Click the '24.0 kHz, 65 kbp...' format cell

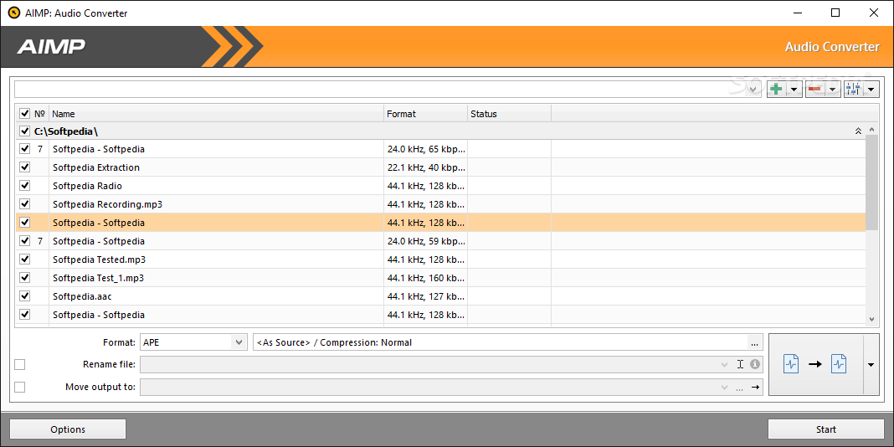click(426, 149)
